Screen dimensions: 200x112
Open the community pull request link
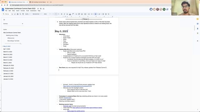click(77, 86)
